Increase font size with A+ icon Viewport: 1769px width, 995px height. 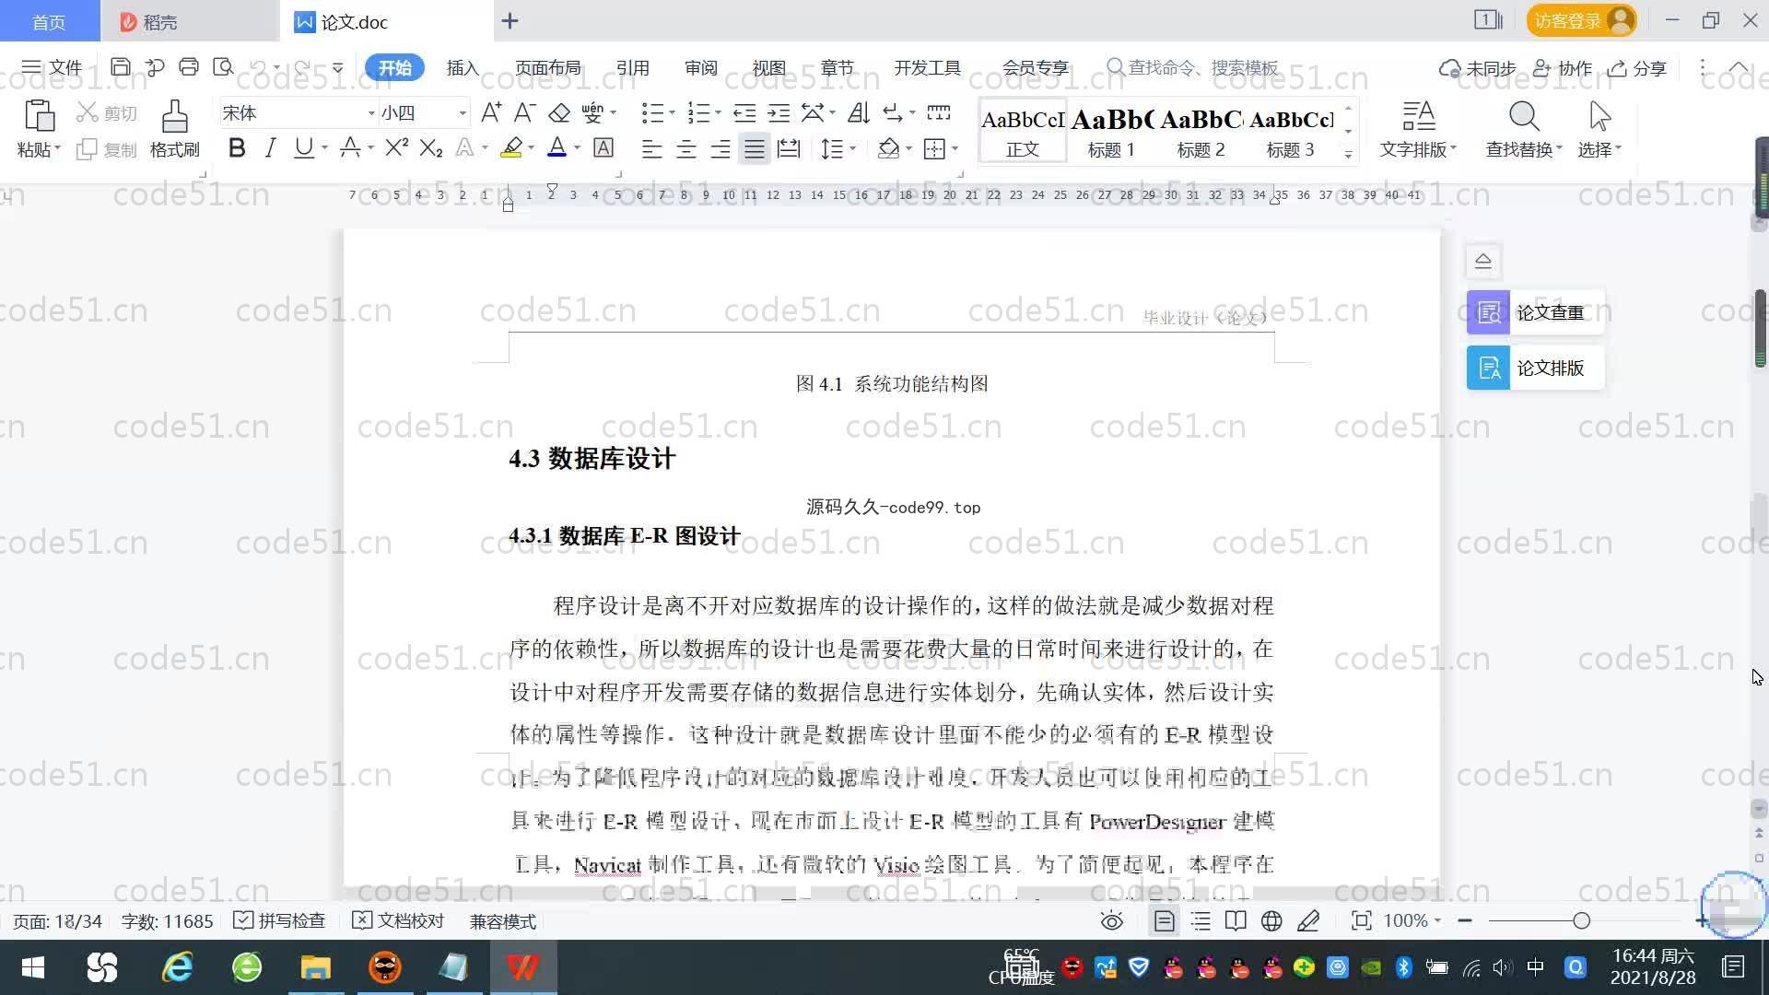click(x=491, y=113)
